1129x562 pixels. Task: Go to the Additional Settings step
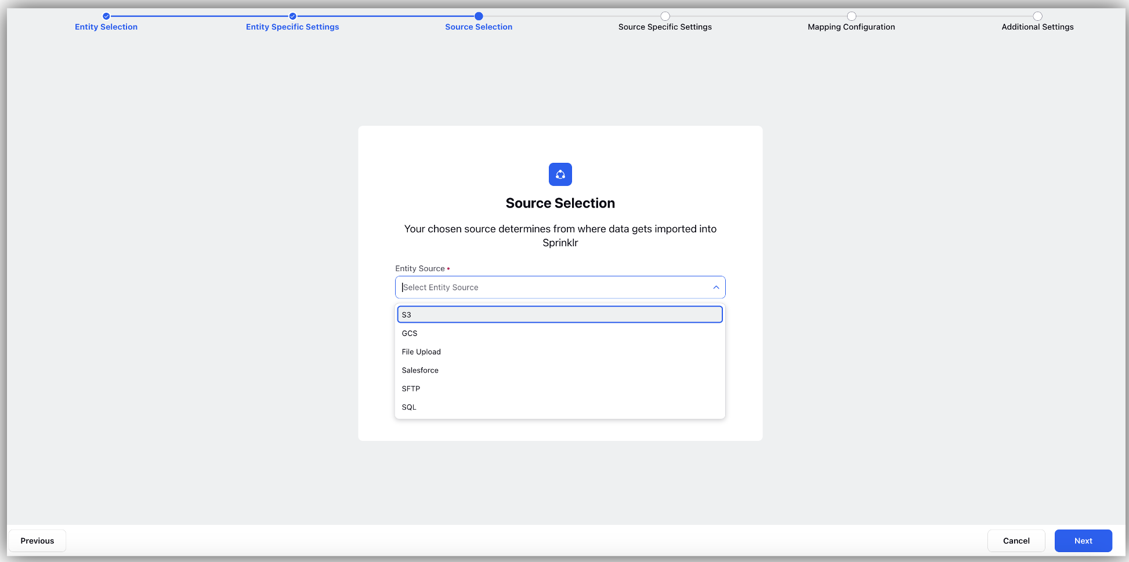1037,27
